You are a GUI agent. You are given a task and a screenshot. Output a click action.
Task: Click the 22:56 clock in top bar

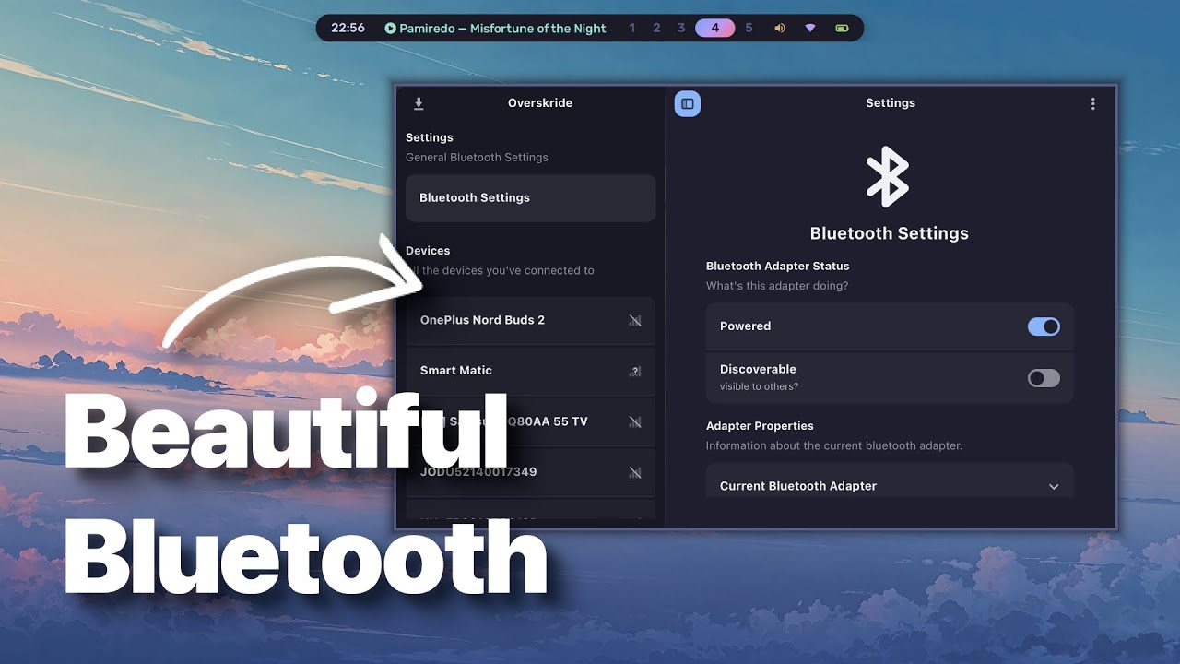pyautogui.click(x=348, y=29)
